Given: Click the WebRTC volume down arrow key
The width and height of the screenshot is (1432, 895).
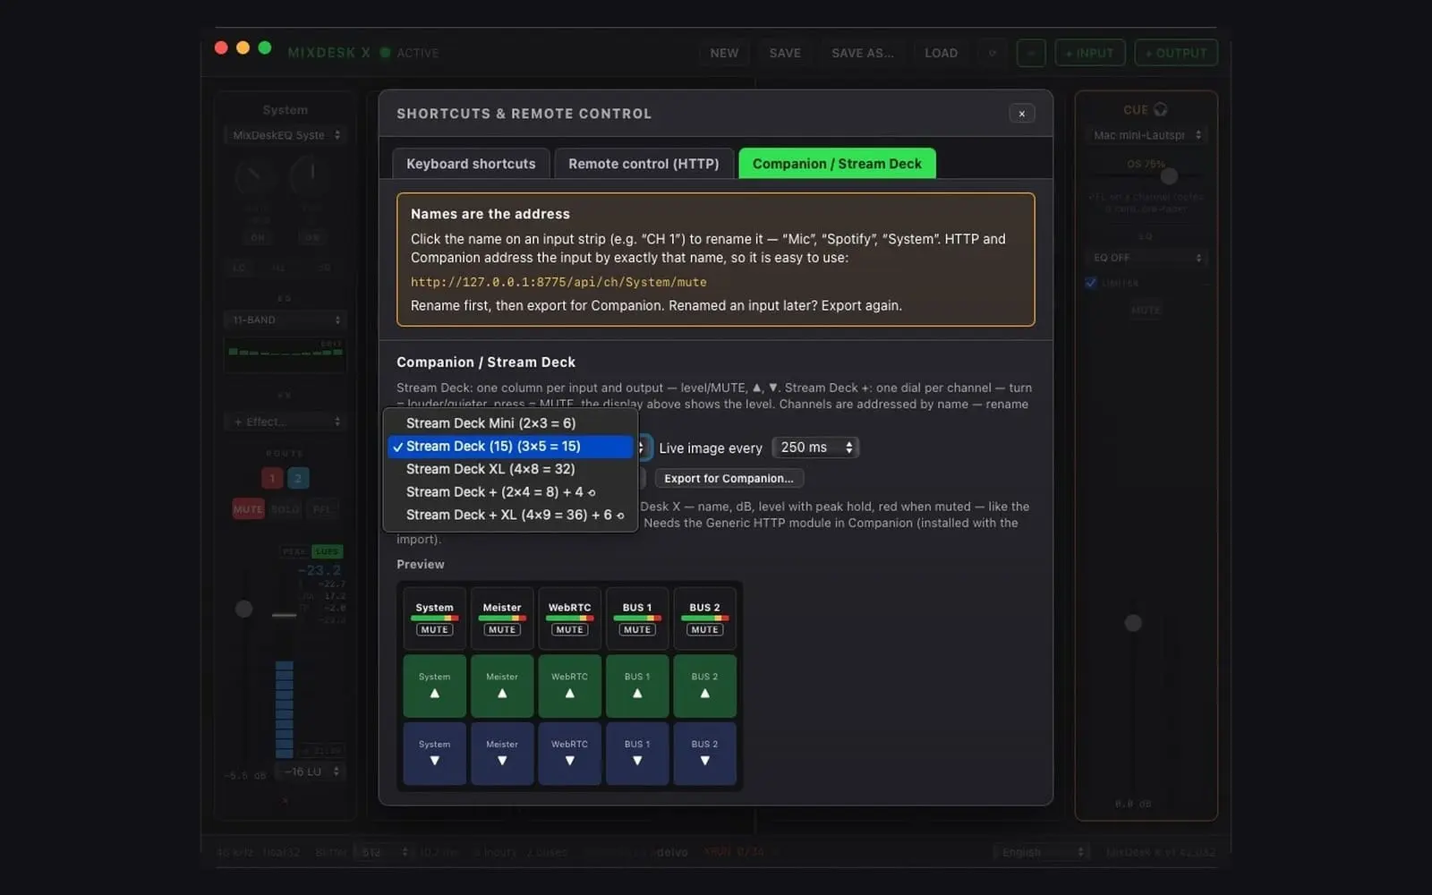Looking at the screenshot, I should click(x=569, y=754).
